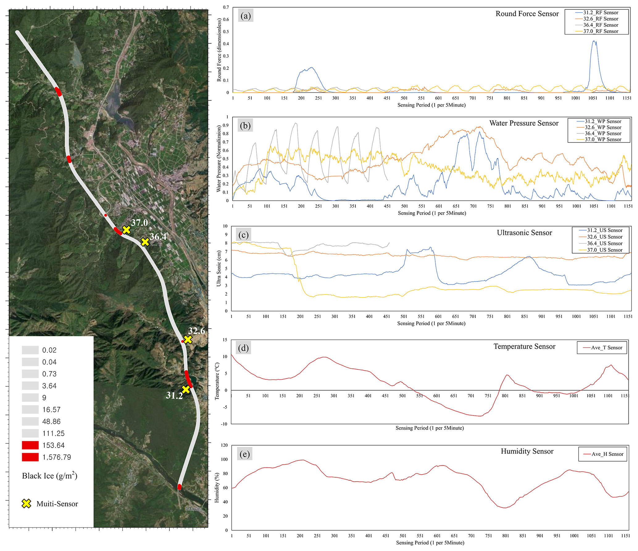Viewport: 638px width, 551px height.
Task: Click the yellow X marker at 37.0
Action: point(126,230)
